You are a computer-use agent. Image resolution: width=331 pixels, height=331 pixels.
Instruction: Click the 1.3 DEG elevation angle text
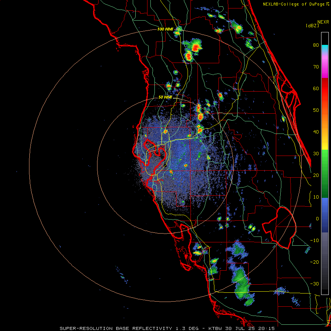pos(187,328)
